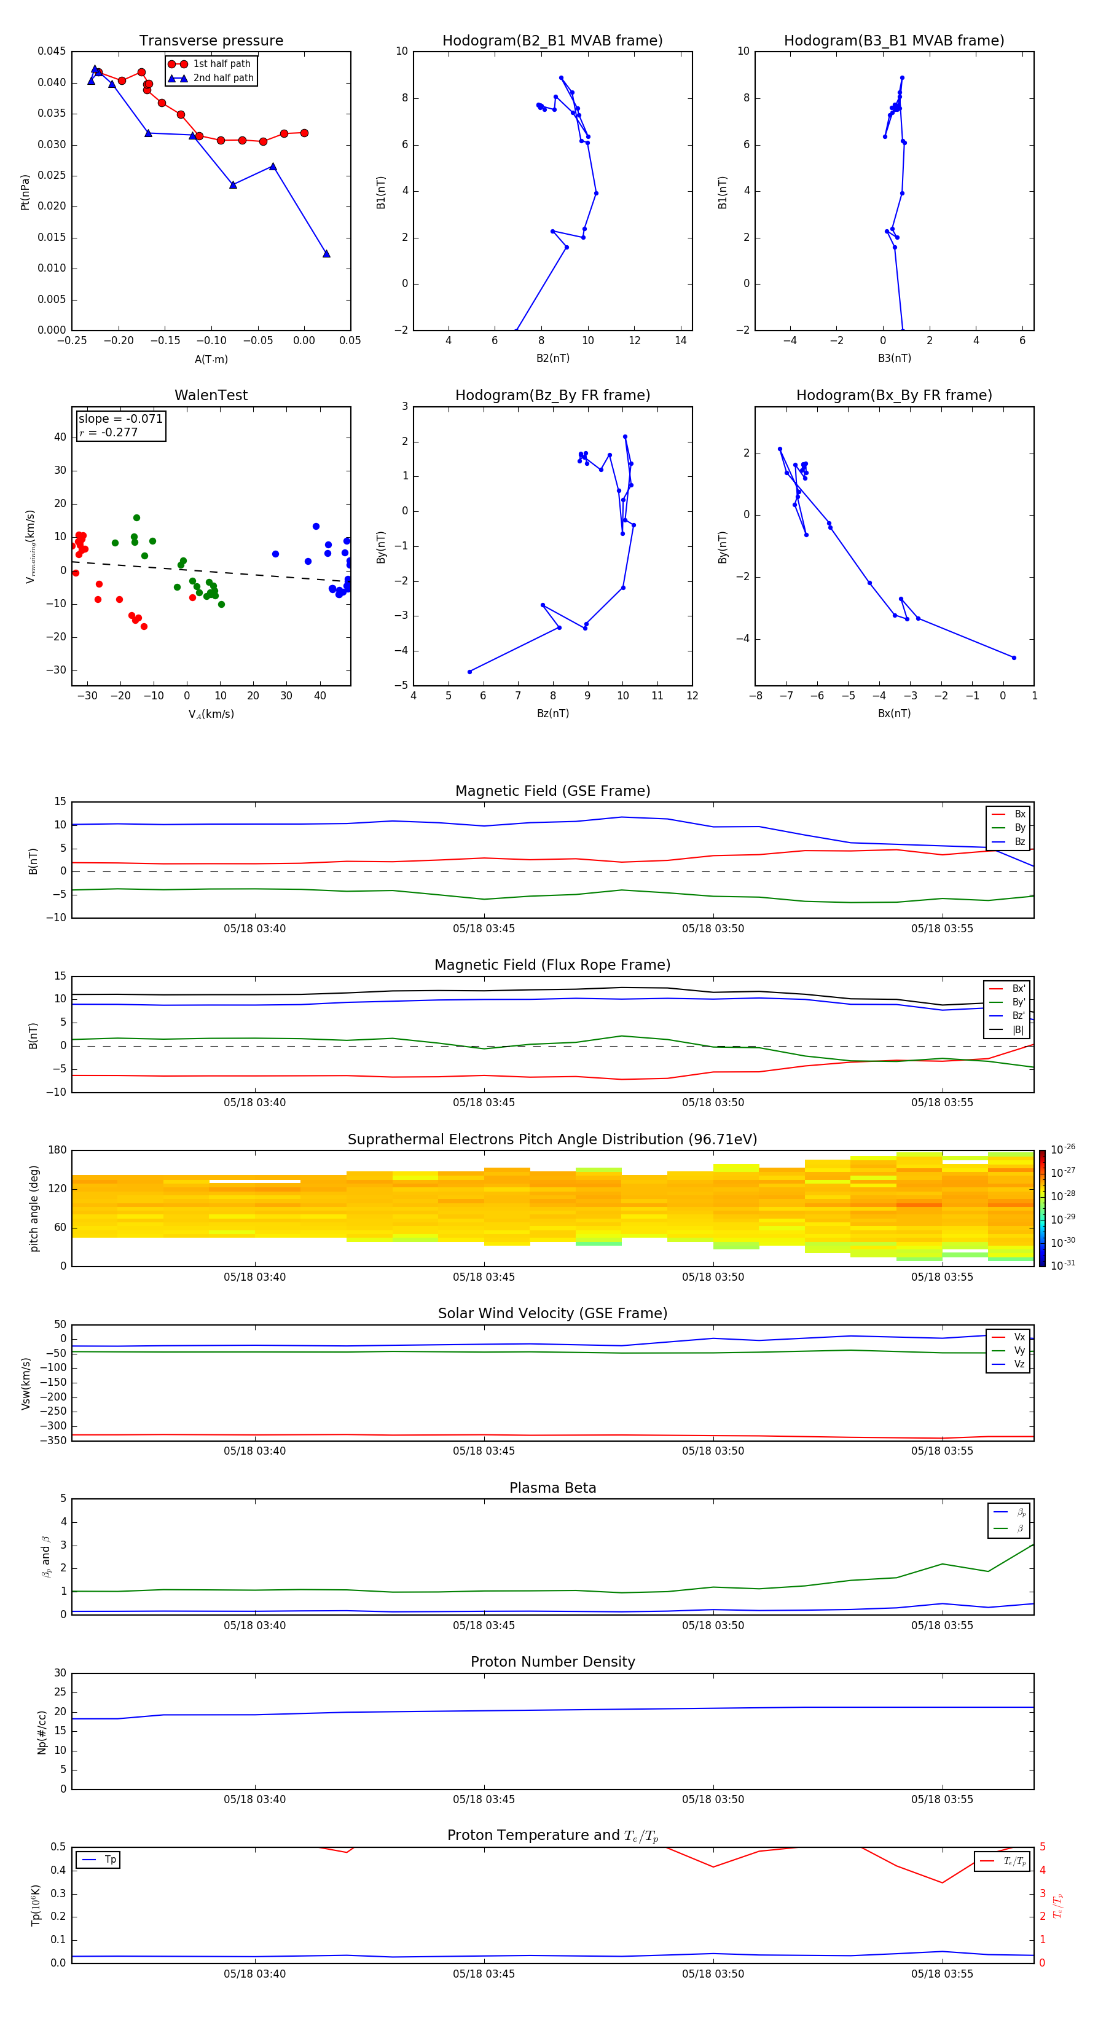Click the '10^-31' colorbar tick label
Viewport: 1106px width, 2028px height.
[1063, 1265]
